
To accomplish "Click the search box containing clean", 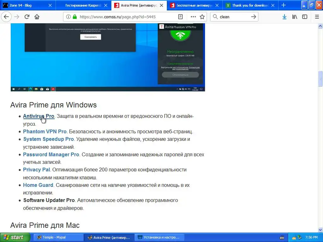I will click(234, 17).
